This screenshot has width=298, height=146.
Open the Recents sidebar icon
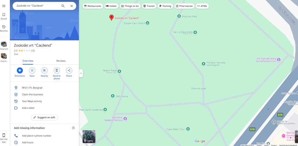click(x=4, y=28)
